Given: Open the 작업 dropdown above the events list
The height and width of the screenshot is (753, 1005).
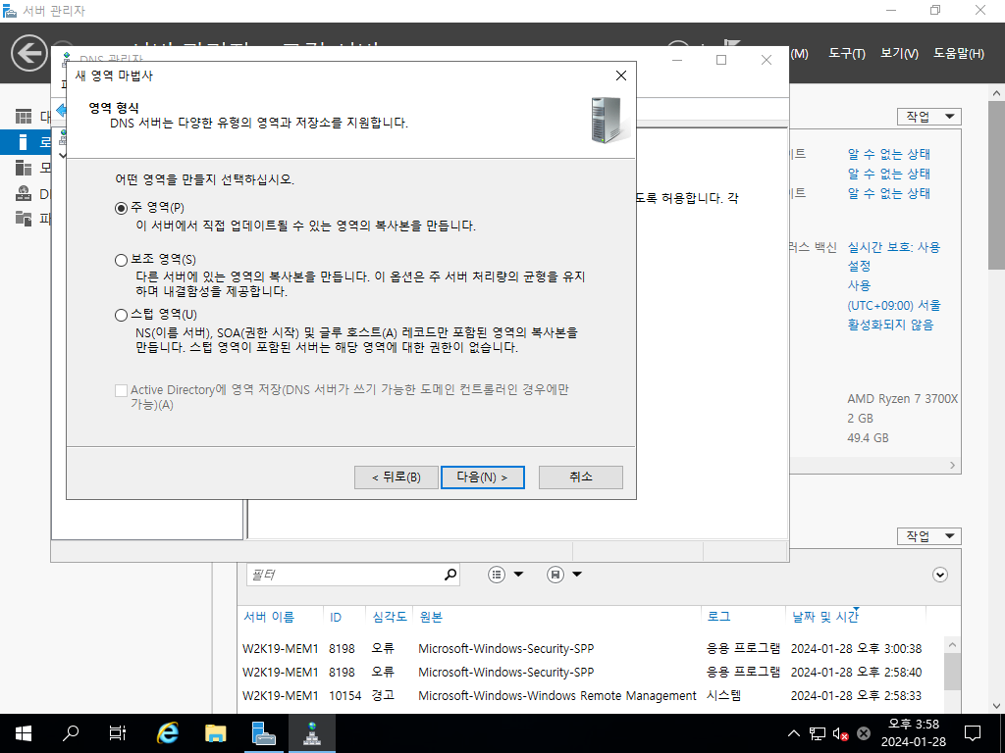Looking at the screenshot, I should (929, 536).
